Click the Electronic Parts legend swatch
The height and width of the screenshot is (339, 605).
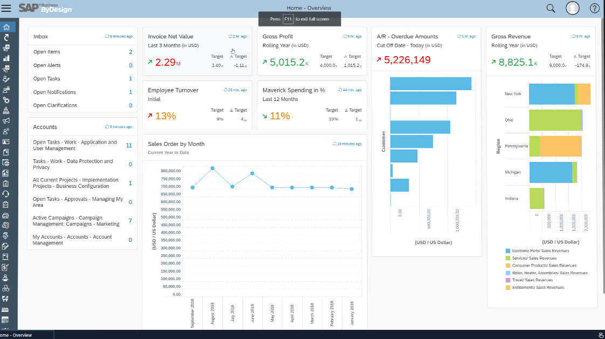pos(508,251)
